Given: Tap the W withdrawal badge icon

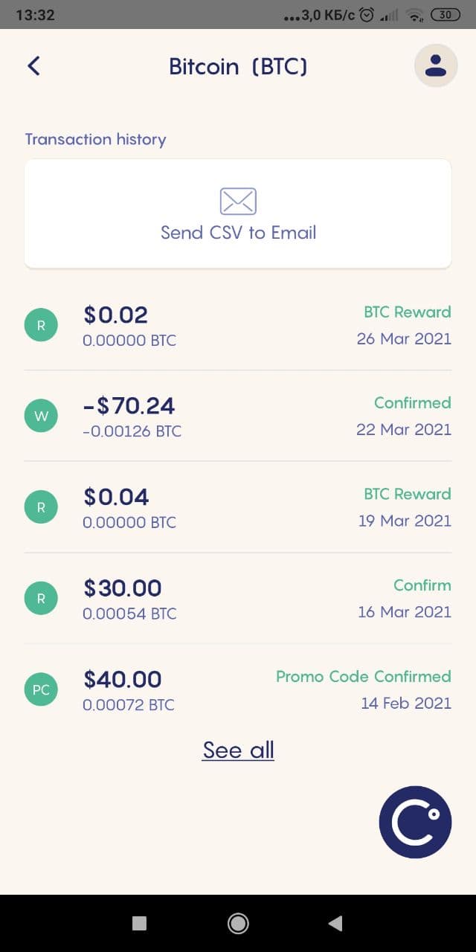Looking at the screenshot, I should tap(41, 416).
